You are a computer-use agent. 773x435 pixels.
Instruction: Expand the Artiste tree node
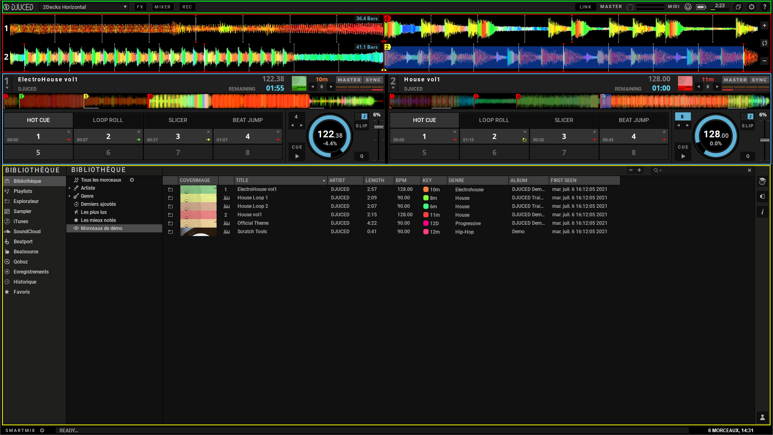[x=70, y=188]
